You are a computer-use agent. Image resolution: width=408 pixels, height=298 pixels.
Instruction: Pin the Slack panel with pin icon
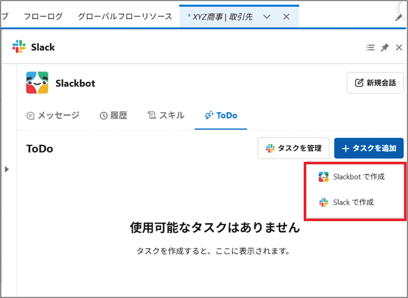tap(385, 48)
